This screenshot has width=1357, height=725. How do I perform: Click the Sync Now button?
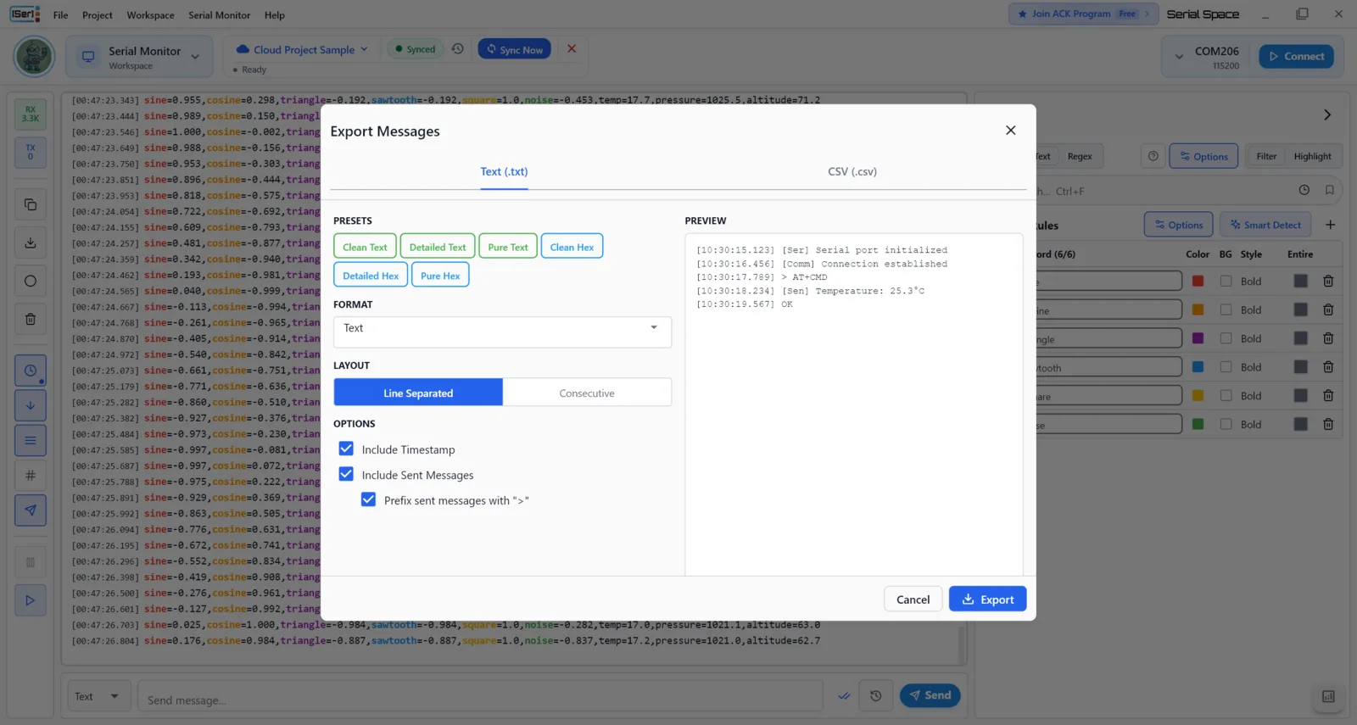pyautogui.click(x=515, y=49)
